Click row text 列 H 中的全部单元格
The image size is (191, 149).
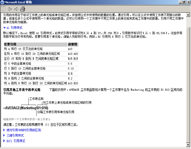point(18,73)
